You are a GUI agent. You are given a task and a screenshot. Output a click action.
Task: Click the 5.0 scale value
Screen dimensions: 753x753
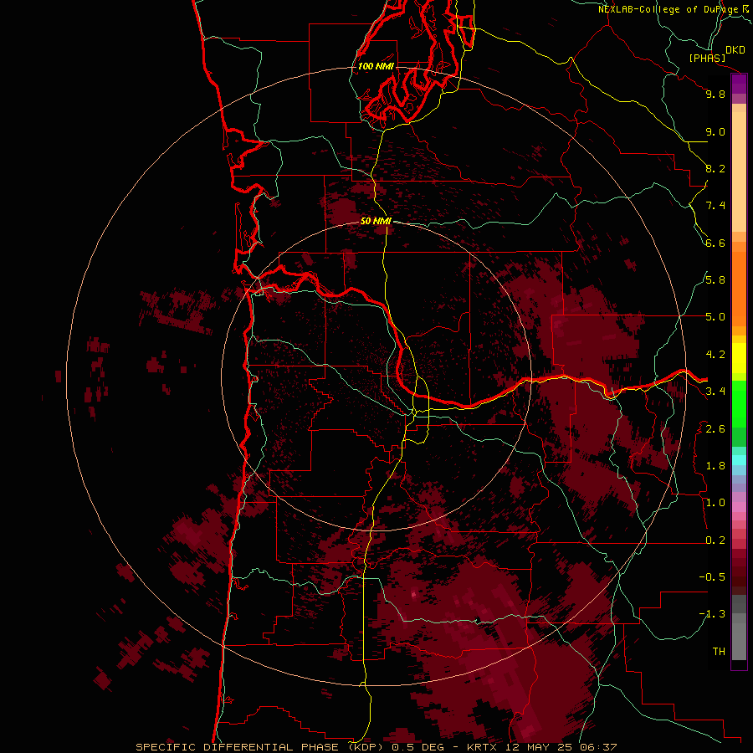tap(715, 317)
